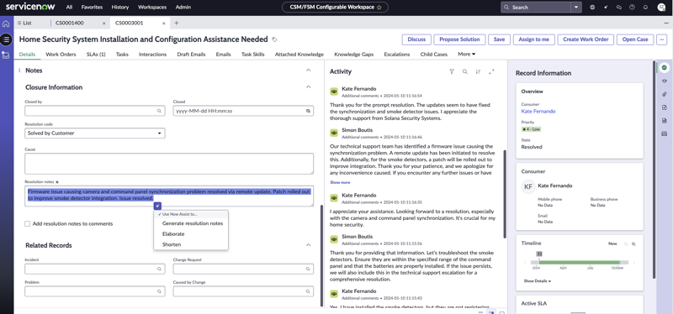Image resolution: width=673 pixels, height=314 pixels.
Task: Open the user avatar menu
Action: [661, 8]
